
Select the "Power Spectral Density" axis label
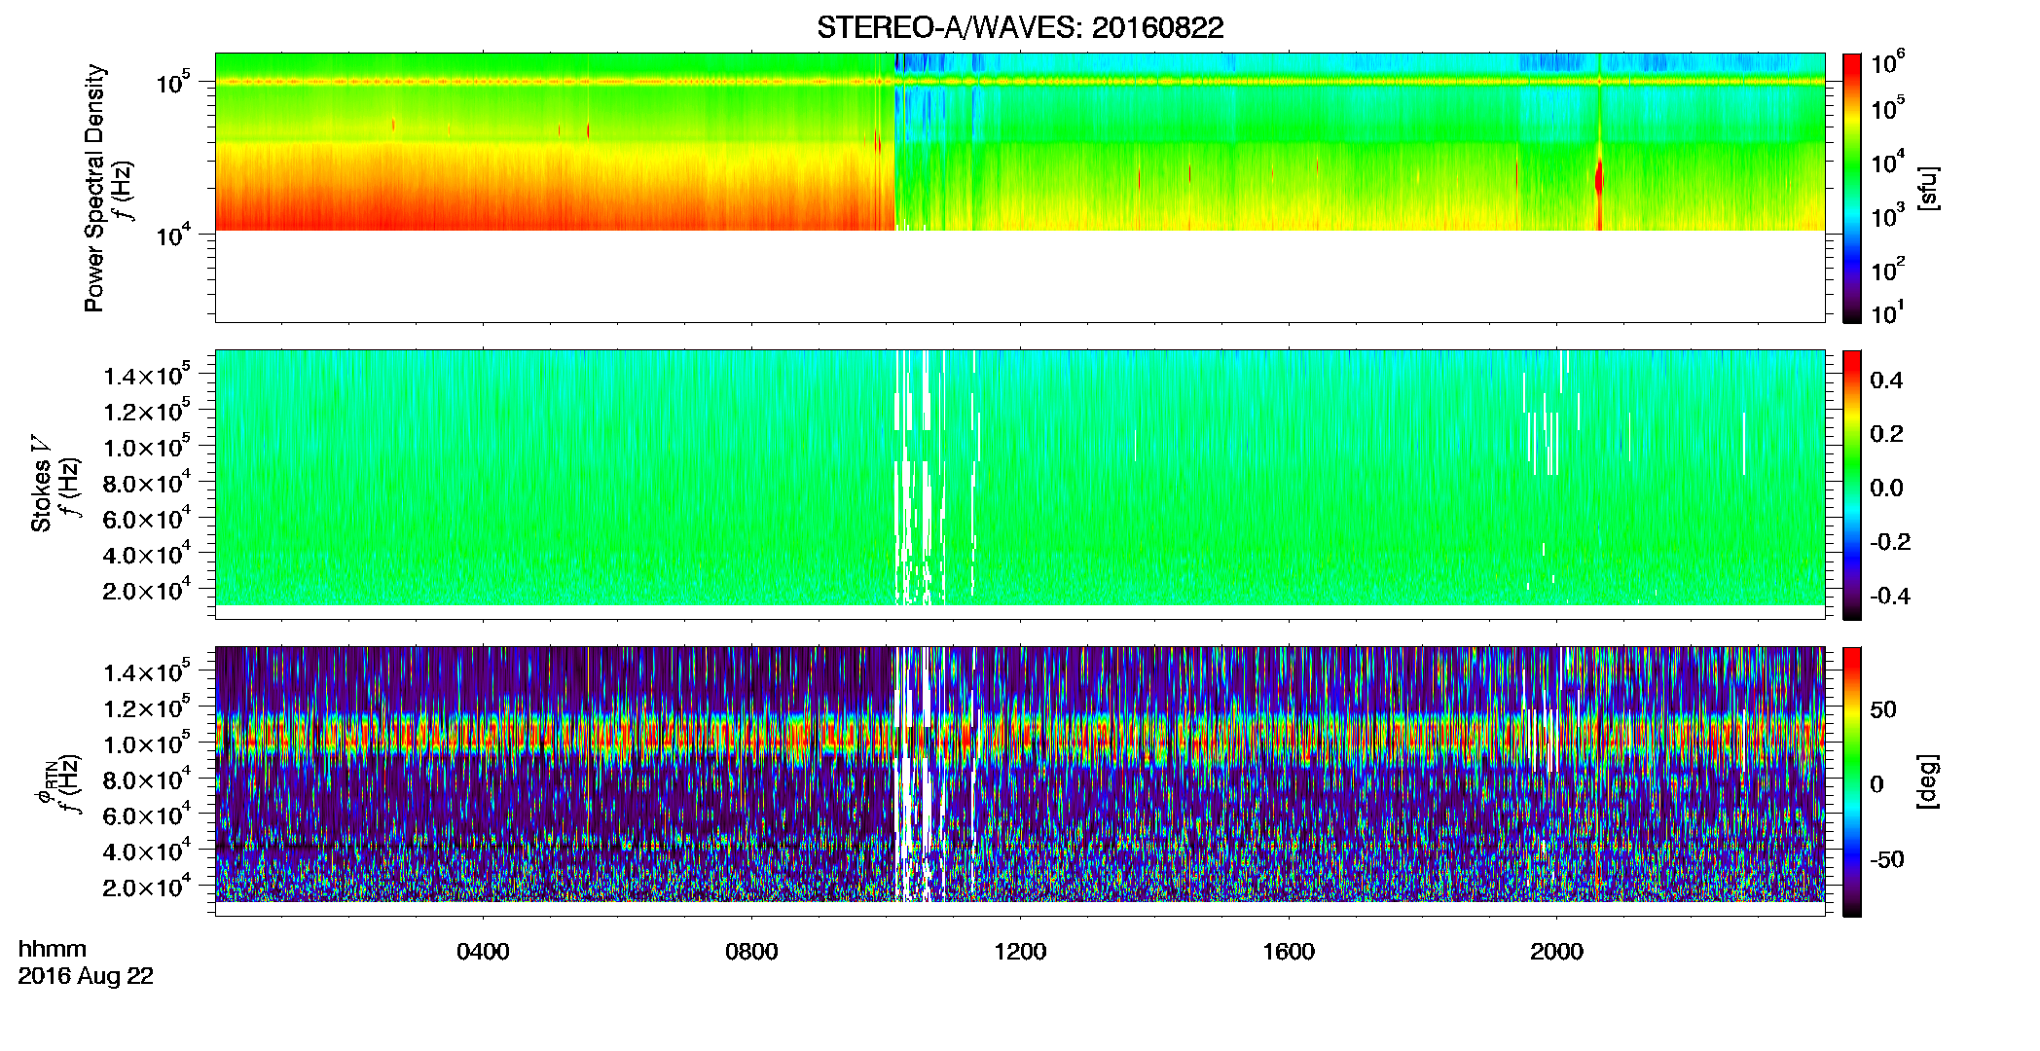[x=94, y=188]
